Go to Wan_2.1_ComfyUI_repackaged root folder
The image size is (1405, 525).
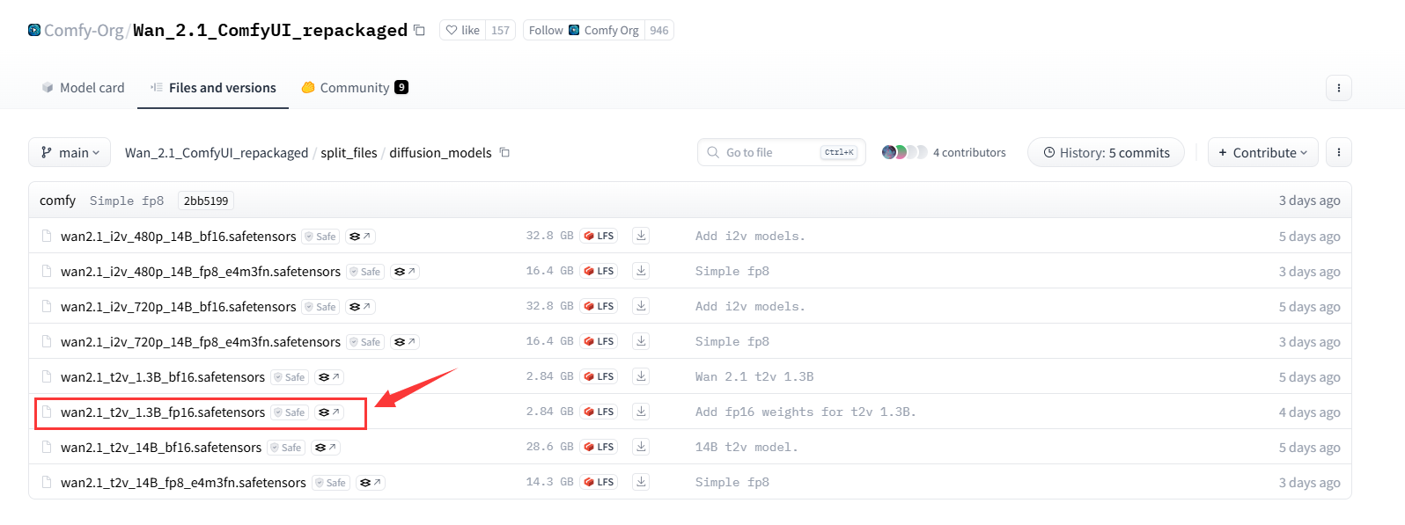[217, 152]
